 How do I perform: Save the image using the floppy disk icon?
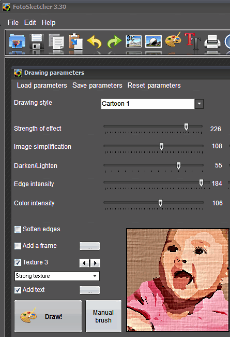37,41
